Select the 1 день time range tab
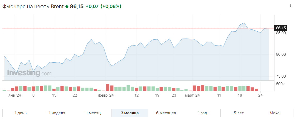The image size is (296, 122). pyautogui.click(x=21, y=113)
